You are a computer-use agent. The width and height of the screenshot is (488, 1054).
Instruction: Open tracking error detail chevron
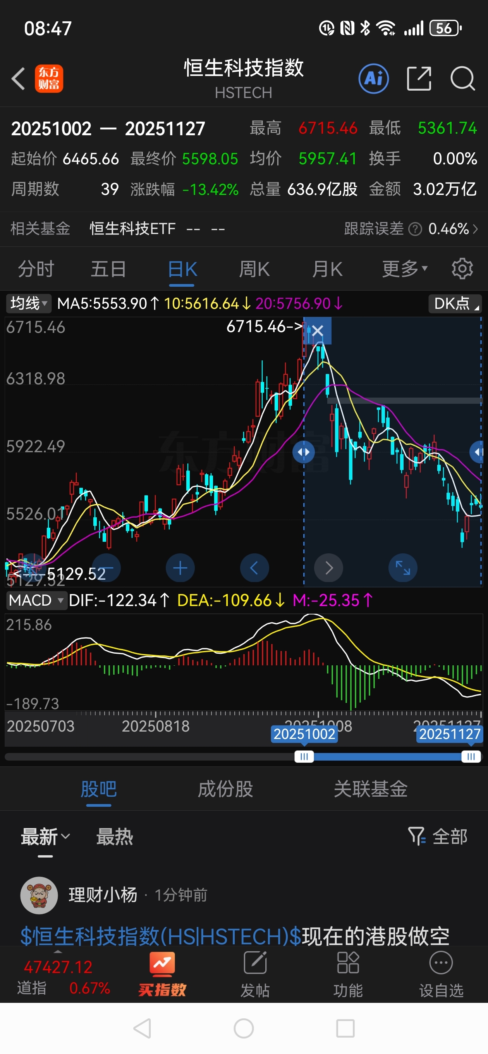[x=475, y=229]
